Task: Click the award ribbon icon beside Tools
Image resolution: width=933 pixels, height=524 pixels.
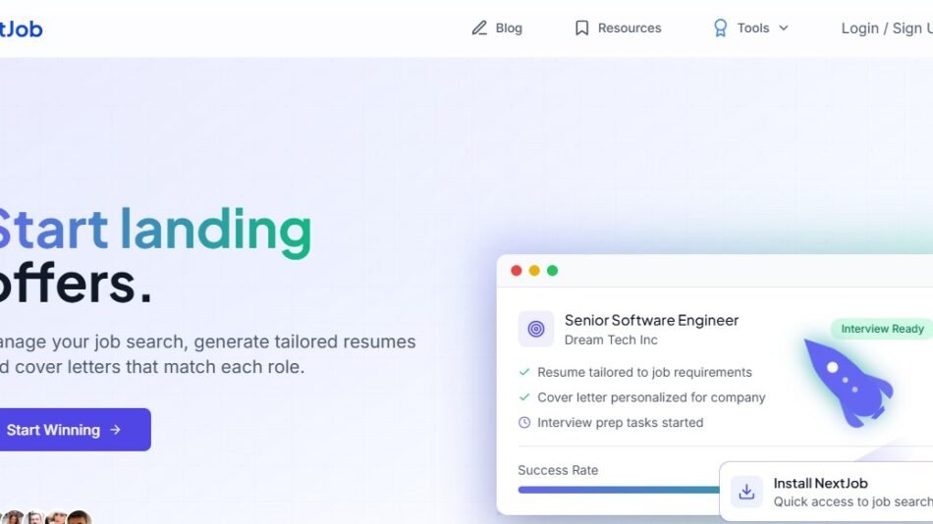Action: pos(720,28)
